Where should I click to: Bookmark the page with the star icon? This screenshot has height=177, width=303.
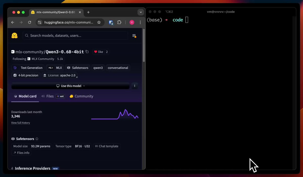click(99, 22)
